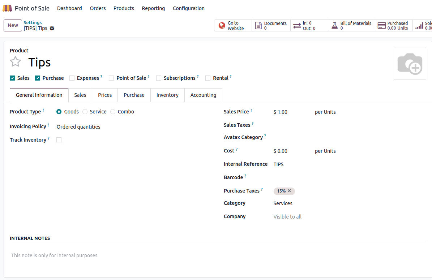Go to the Dashboard menu
Viewport: 432px width, 280px height.
(69, 8)
